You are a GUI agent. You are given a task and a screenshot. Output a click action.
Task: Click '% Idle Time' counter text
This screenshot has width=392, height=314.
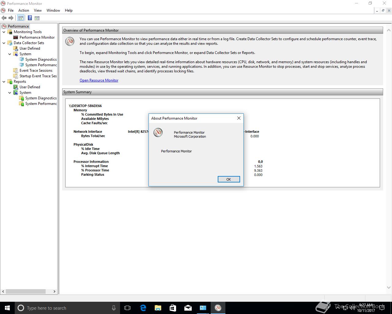click(x=90, y=149)
